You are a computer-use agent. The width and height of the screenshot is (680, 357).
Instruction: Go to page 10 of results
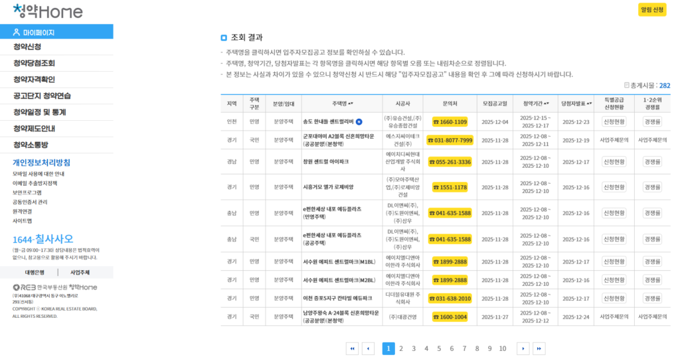coord(502,349)
